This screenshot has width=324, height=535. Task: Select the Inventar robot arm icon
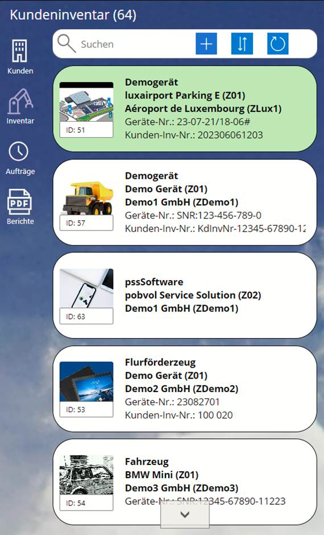pos(20,101)
